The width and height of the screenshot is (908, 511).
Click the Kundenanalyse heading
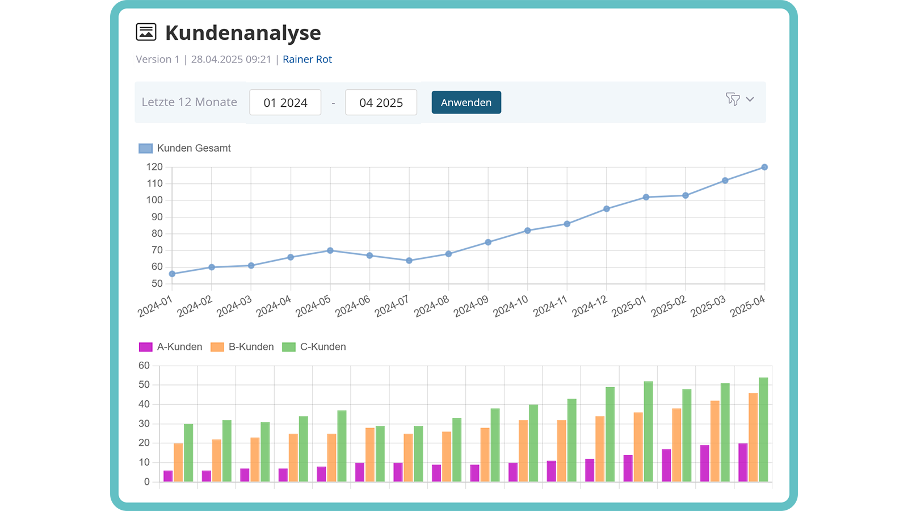[243, 33]
